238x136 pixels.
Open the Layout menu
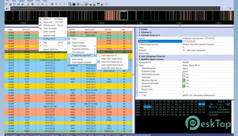(x=21, y=1)
